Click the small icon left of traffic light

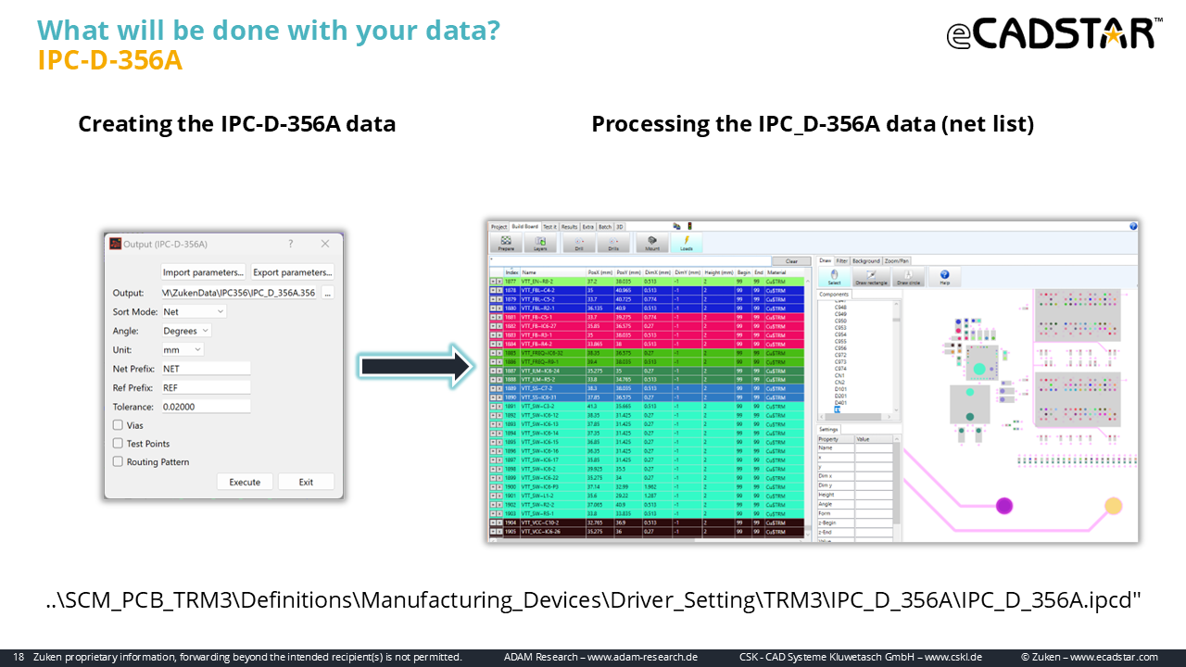click(676, 226)
